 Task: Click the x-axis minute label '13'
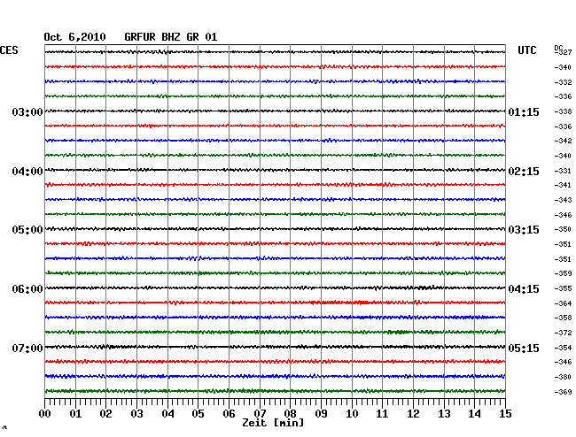point(444,413)
